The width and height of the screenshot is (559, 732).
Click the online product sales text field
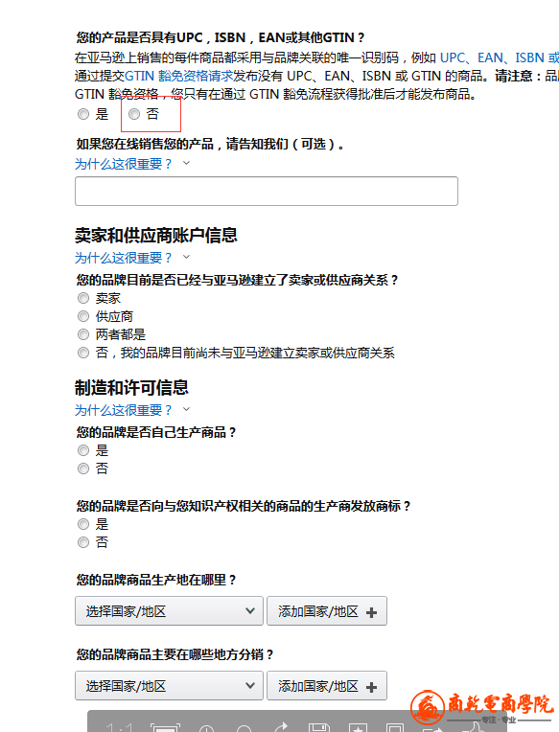267,191
